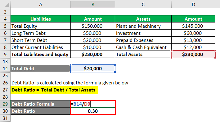Select the Total Equity cell
The width and height of the screenshot is (220, 122).
(x=41, y=26)
